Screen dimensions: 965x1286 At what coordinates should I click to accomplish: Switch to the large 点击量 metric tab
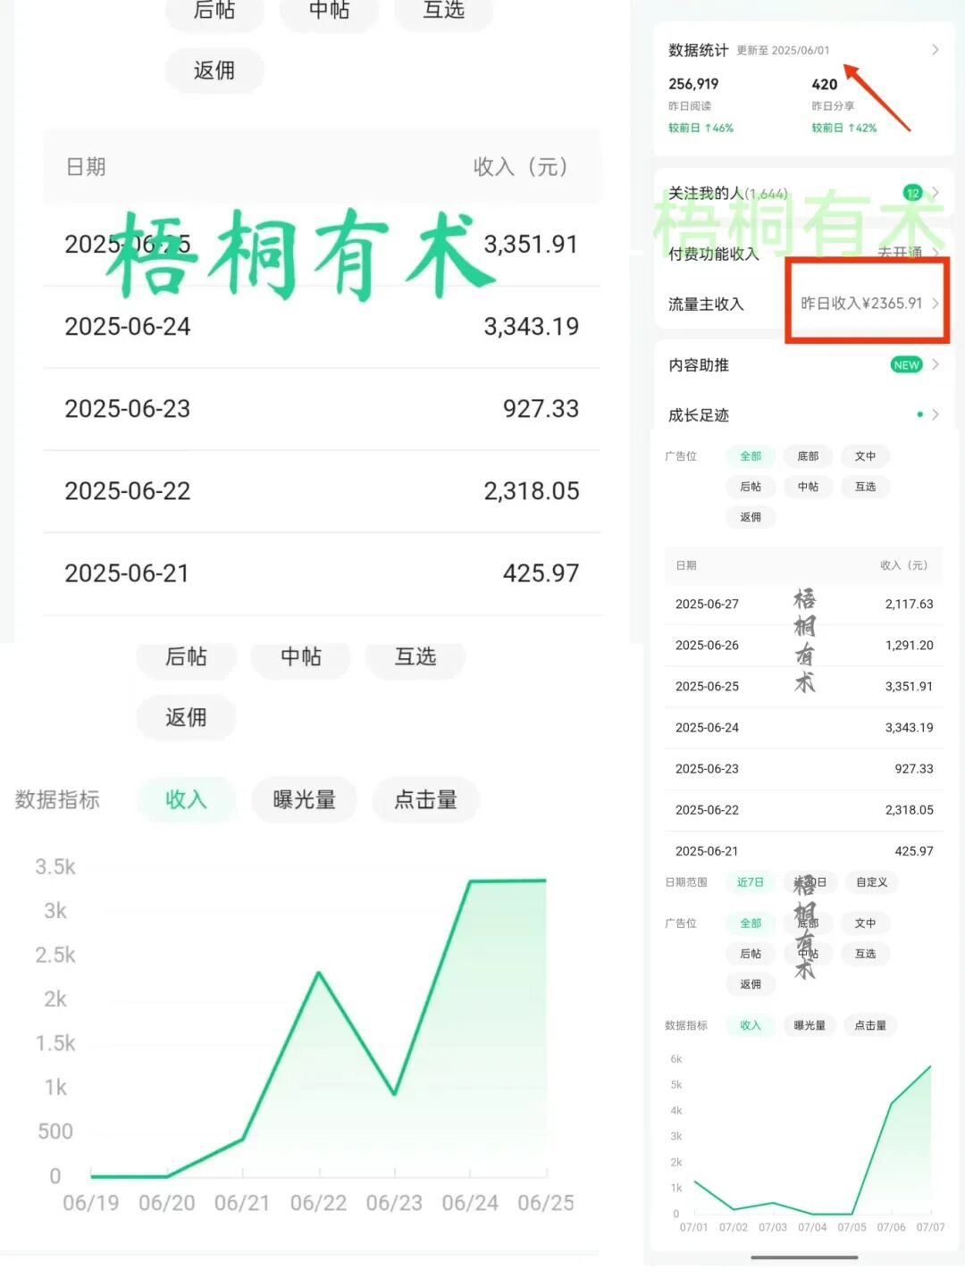425,800
